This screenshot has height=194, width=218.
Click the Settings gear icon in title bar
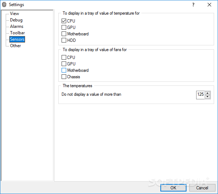[x=4, y=5]
